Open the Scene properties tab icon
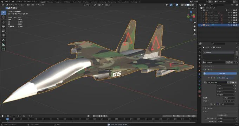Image resolution: width=239 pixels, height=126 pixels. [x=200, y=63]
